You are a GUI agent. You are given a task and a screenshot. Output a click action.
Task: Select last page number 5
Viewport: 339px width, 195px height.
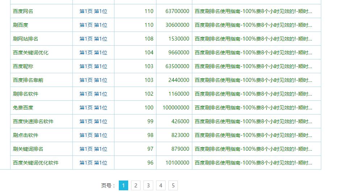tap(173, 186)
